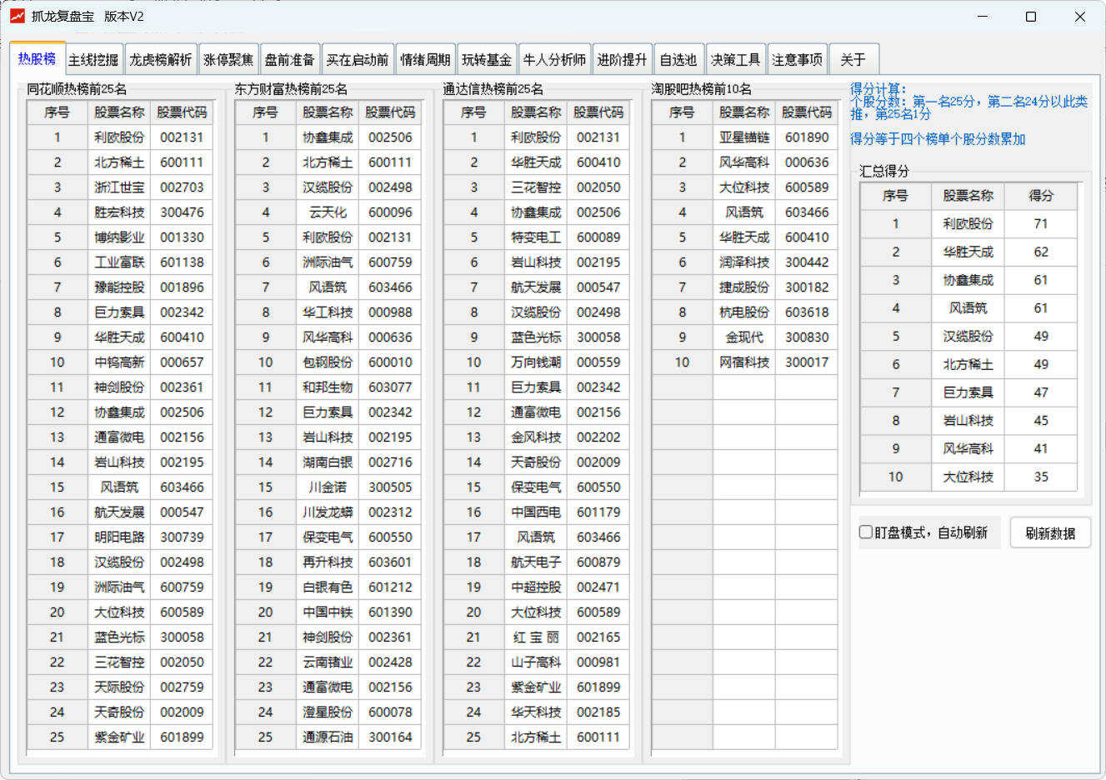
Task: Select 亚星锚链 in the 淘股吧 list
Action: (743, 137)
